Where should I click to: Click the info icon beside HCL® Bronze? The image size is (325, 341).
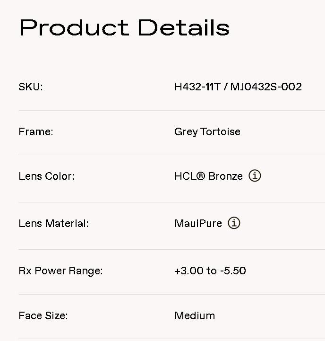(255, 176)
